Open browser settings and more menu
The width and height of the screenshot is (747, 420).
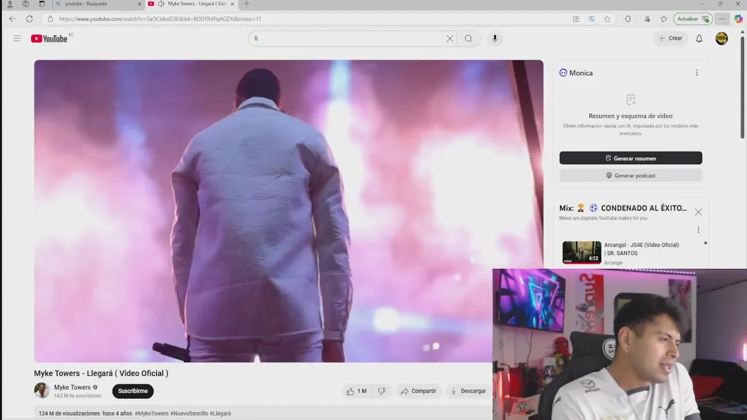coord(722,19)
